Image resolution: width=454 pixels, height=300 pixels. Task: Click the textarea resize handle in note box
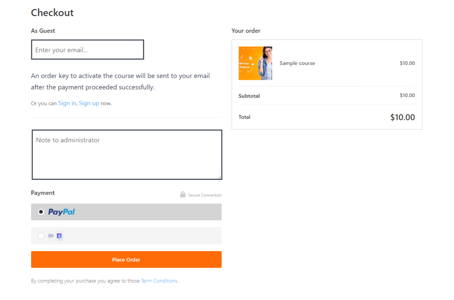[x=219, y=177]
